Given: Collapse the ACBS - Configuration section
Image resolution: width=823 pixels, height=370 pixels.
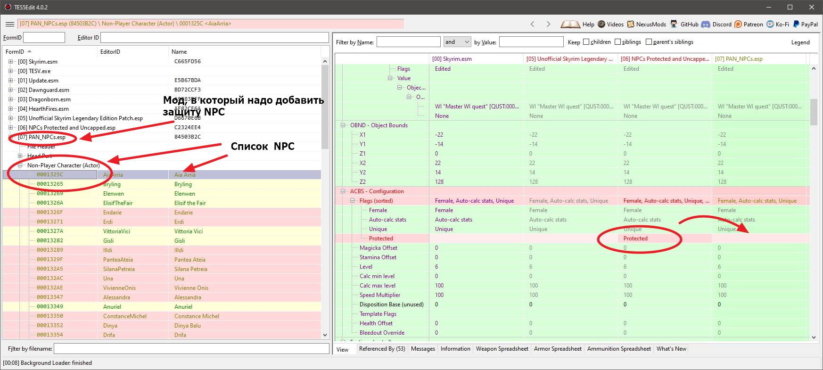Looking at the screenshot, I should [343, 191].
